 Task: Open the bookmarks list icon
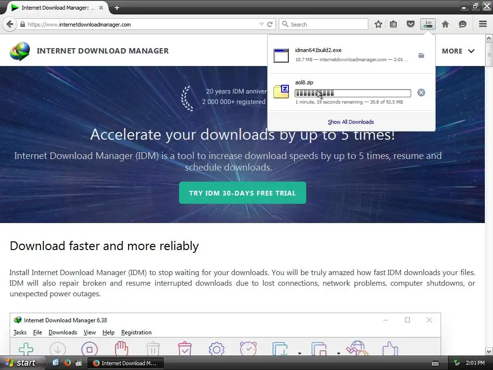click(x=393, y=24)
